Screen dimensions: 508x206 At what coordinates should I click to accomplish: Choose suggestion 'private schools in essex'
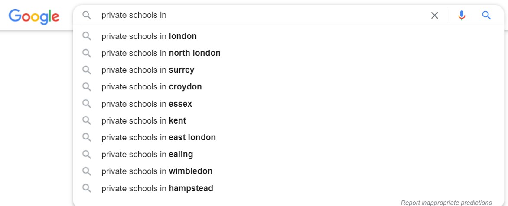288,104
